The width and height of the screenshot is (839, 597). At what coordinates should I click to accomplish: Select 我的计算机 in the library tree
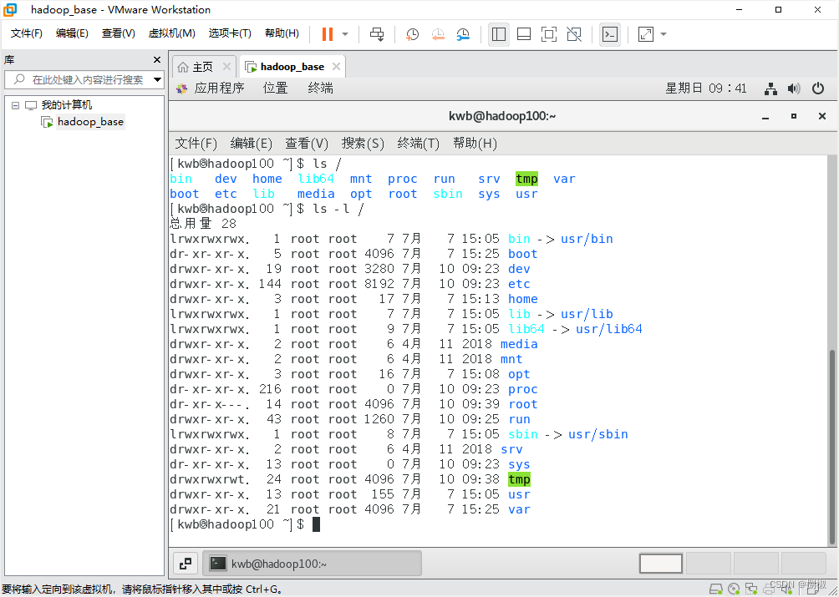(66, 105)
